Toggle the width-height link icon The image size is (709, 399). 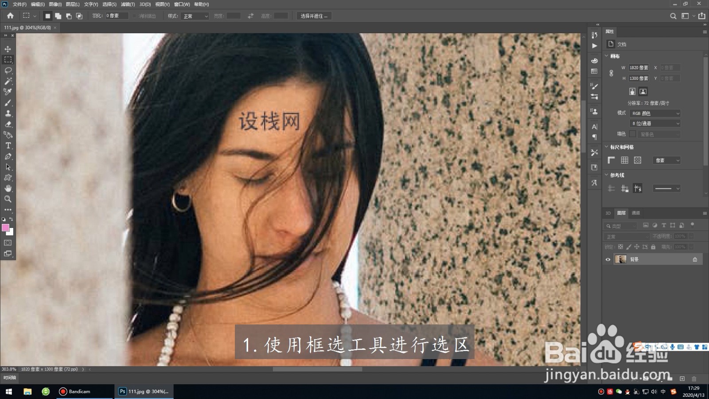(611, 73)
